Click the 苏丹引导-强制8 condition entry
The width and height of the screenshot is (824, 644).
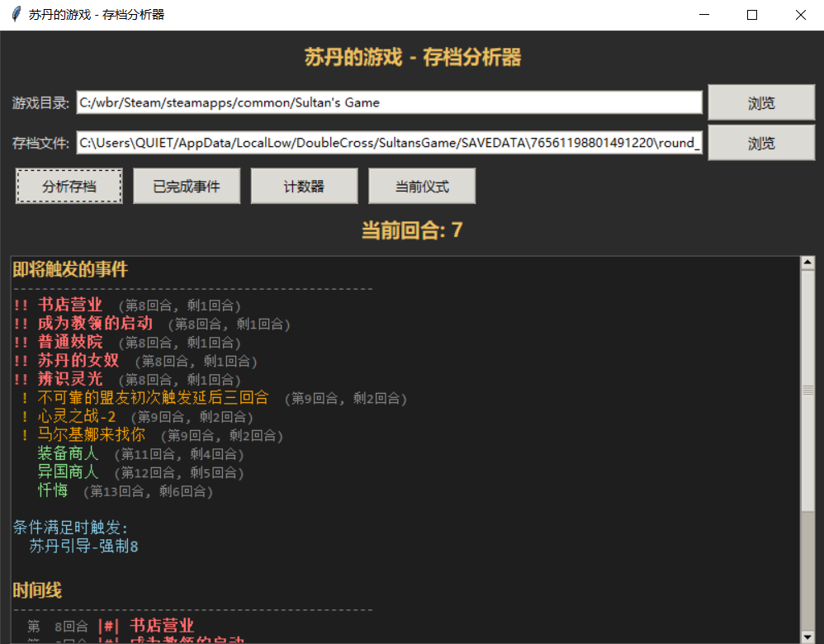pos(83,547)
